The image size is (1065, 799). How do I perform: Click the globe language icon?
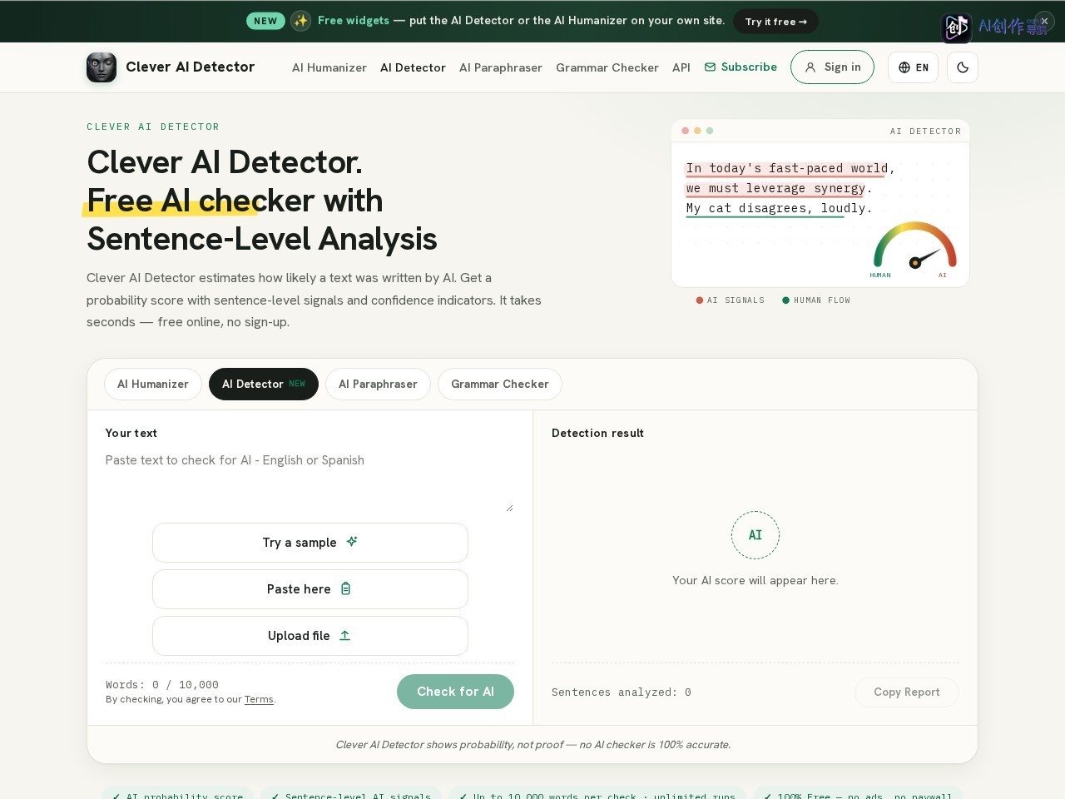tap(904, 67)
